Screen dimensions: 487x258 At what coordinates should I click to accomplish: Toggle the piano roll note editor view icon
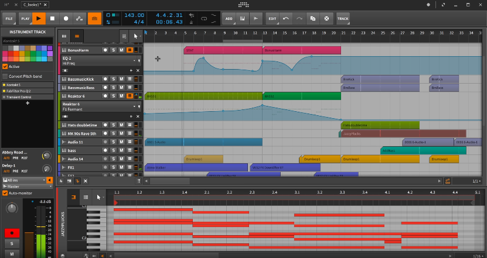point(74,197)
